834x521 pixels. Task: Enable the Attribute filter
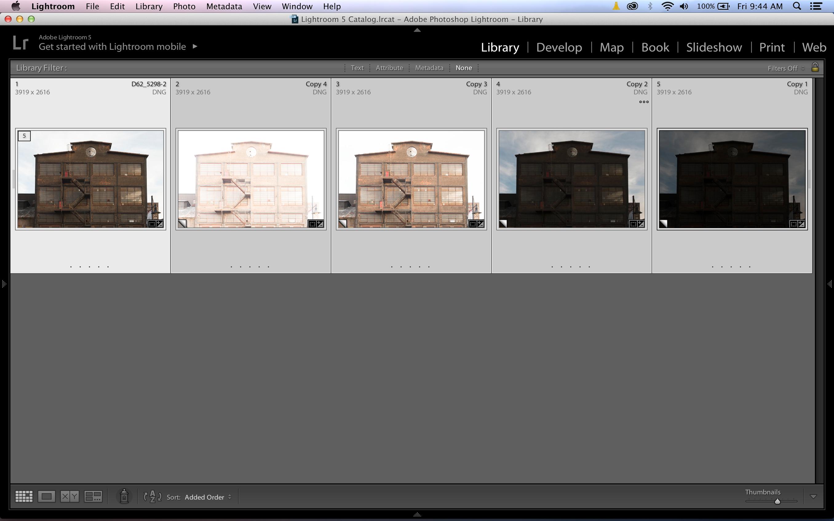click(389, 68)
